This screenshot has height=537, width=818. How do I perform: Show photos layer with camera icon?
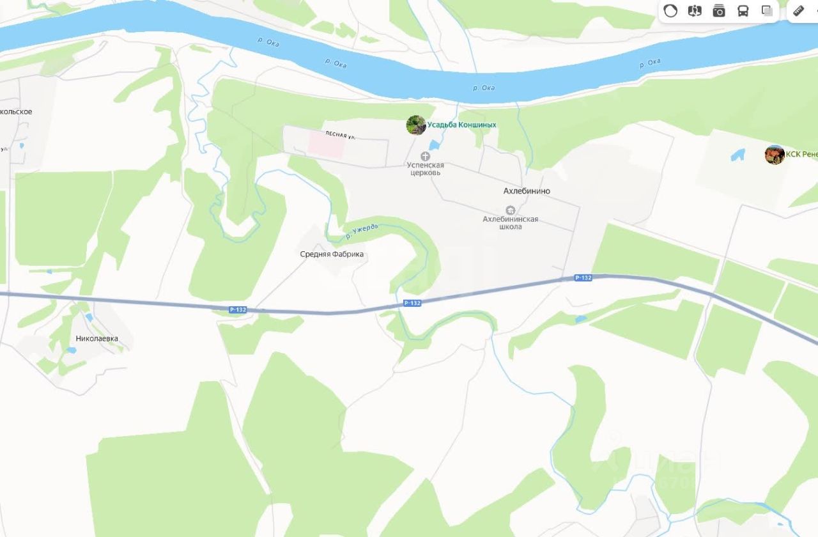[x=719, y=11]
